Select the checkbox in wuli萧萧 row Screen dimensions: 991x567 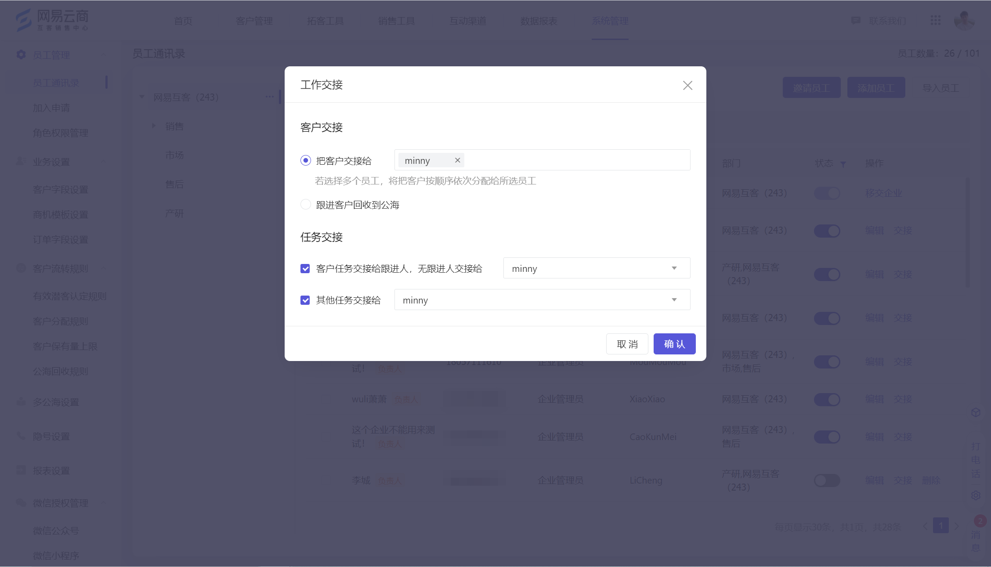click(x=326, y=399)
